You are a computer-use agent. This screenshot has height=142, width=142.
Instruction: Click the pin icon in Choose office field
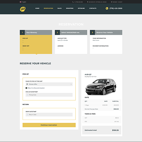(27, 84)
